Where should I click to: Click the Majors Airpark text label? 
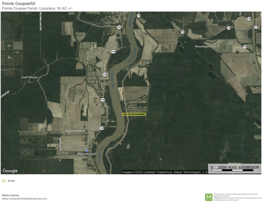pyautogui.click(x=87, y=154)
